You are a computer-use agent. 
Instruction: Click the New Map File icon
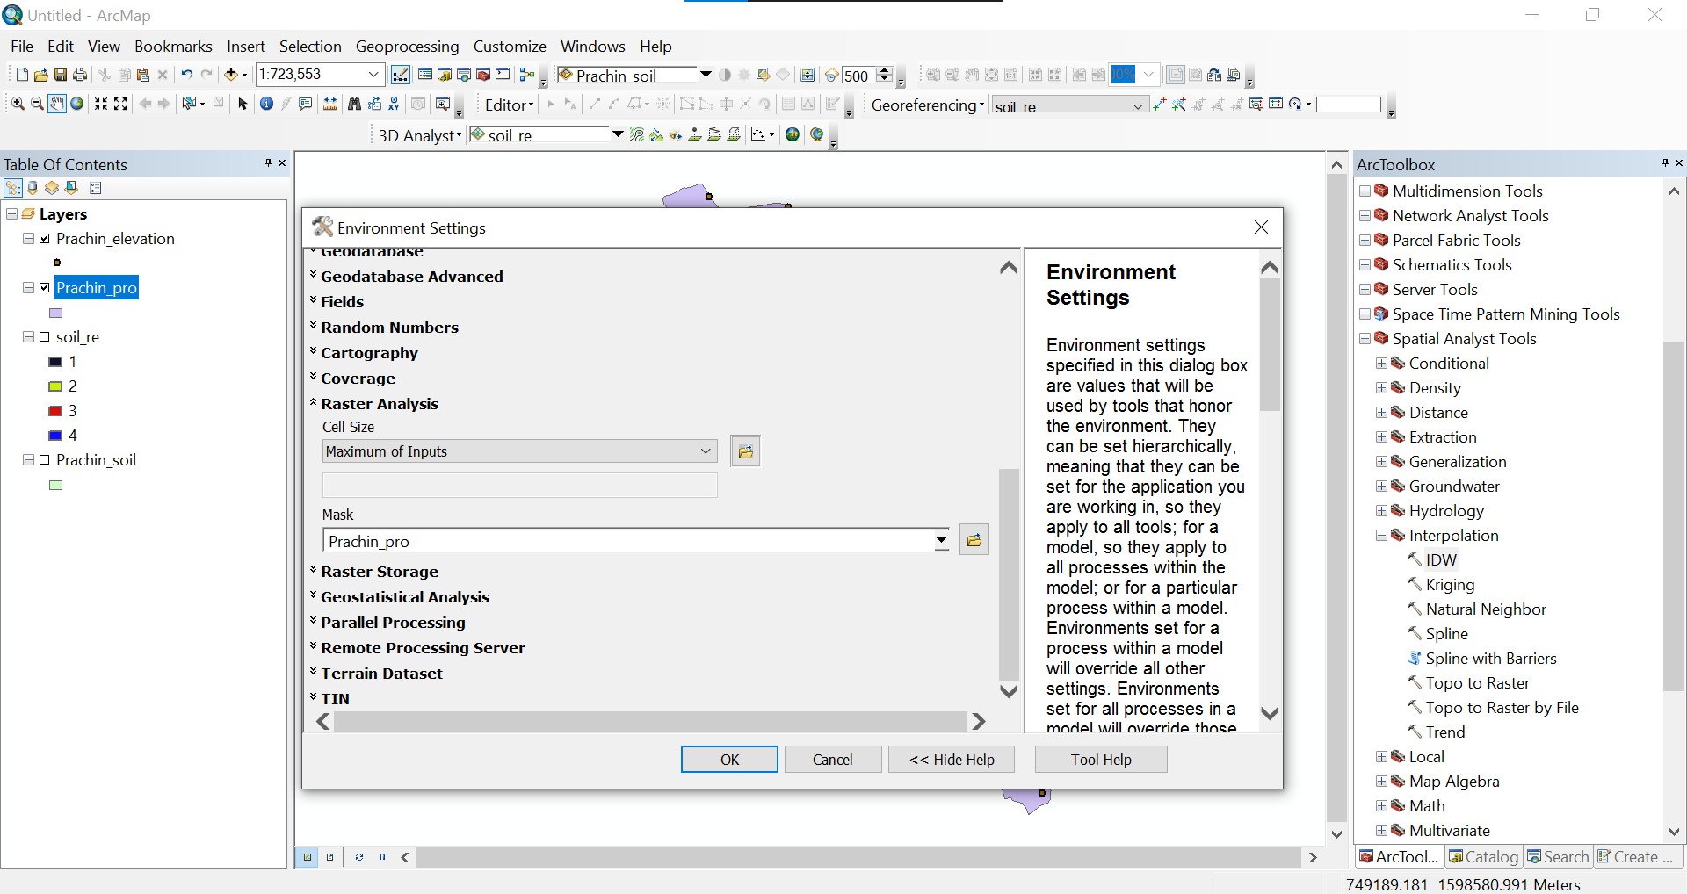tap(22, 75)
